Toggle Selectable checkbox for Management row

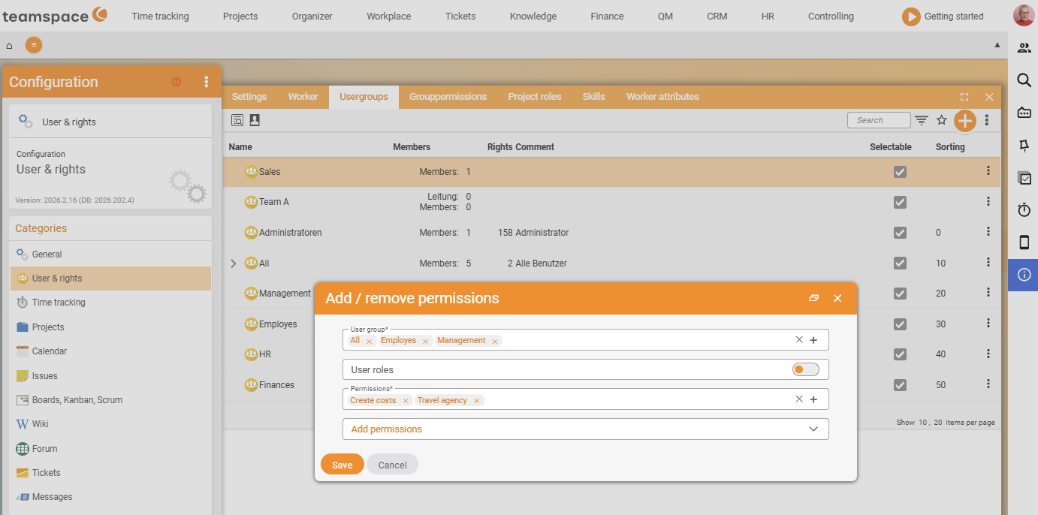coord(900,294)
